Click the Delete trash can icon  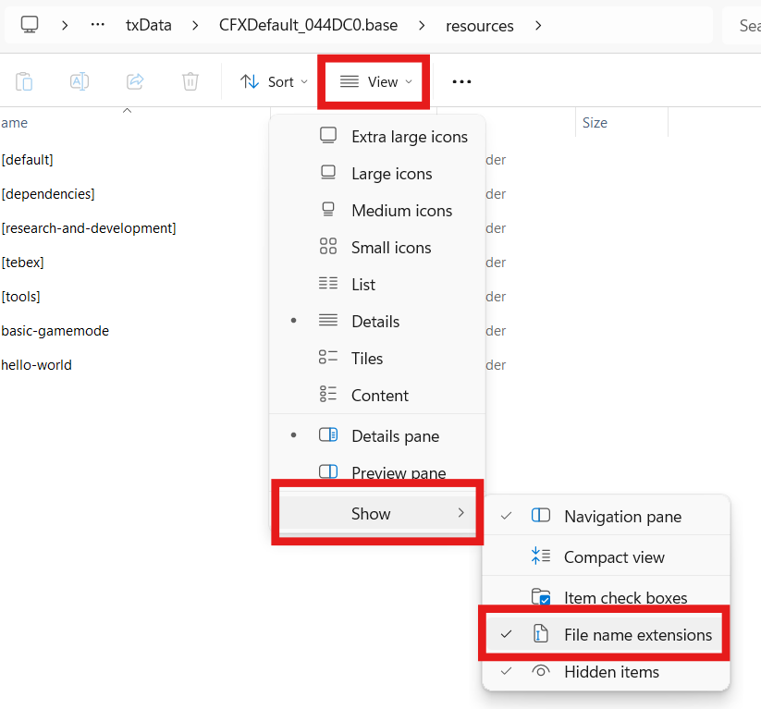tap(190, 81)
